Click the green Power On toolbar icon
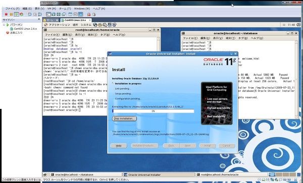The height and width of the screenshot is (183, 303). tap(16, 14)
